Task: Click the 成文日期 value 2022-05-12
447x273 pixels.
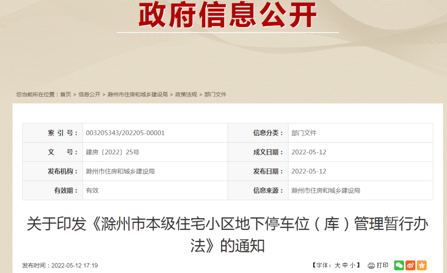Action: pyautogui.click(x=309, y=152)
